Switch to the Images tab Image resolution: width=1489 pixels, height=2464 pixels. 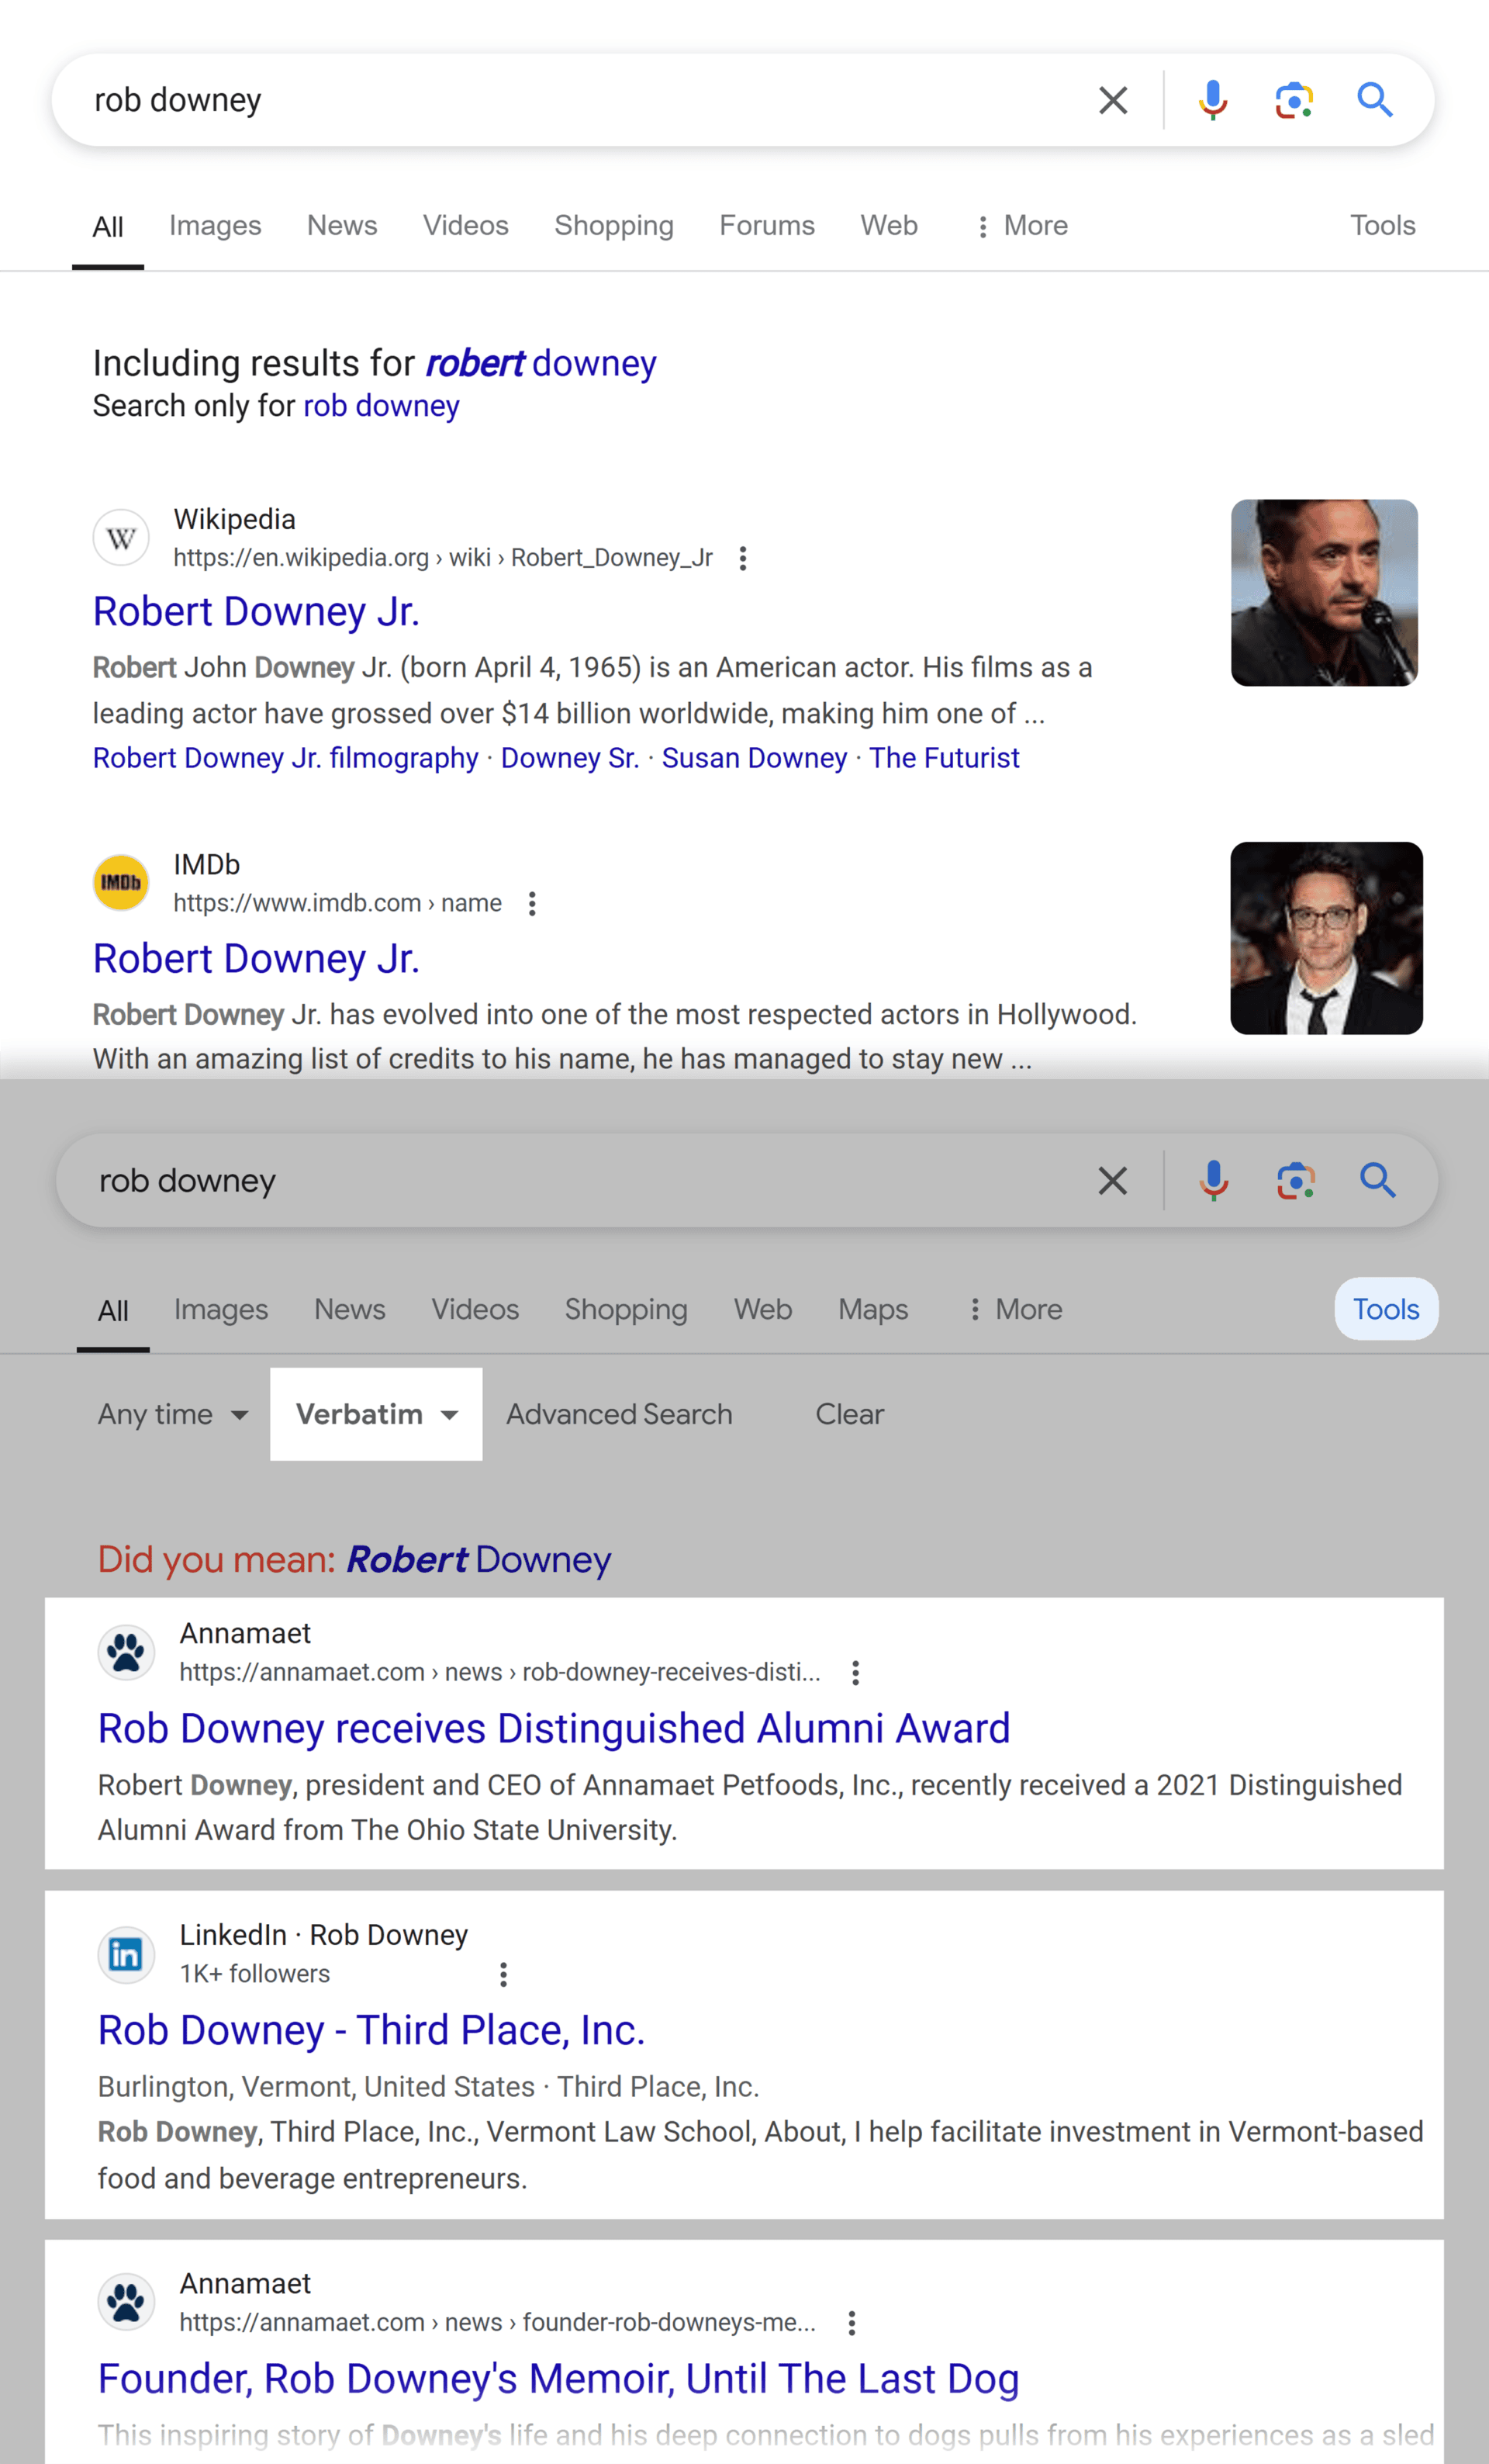215,225
